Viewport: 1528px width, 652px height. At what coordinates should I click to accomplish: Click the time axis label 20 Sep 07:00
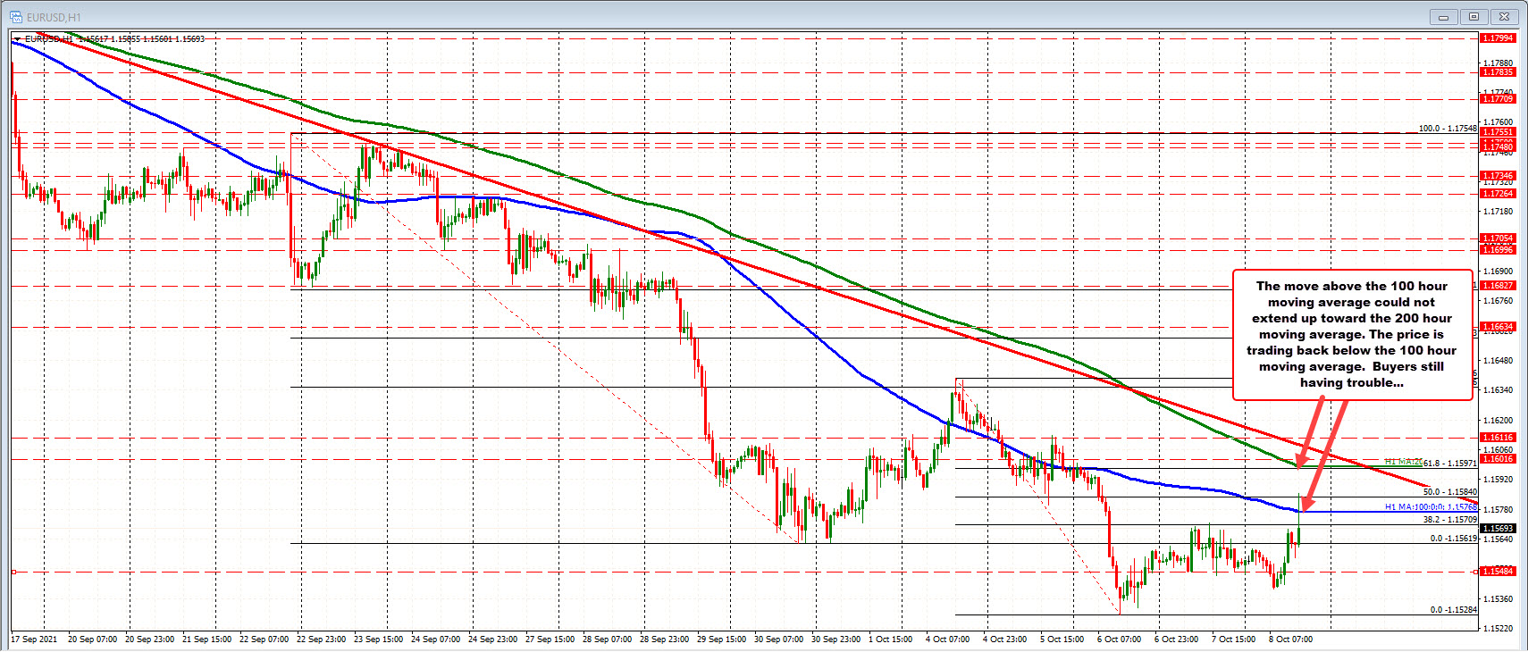click(92, 639)
